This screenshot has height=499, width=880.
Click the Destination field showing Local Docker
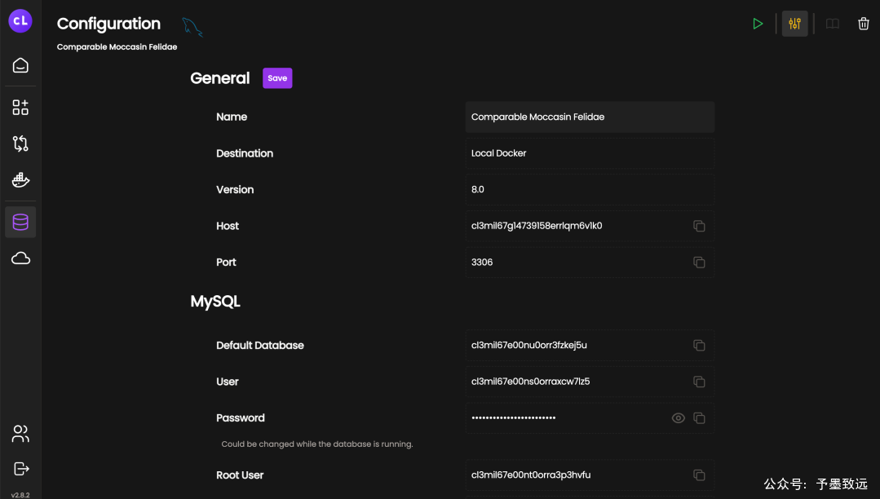point(590,153)
